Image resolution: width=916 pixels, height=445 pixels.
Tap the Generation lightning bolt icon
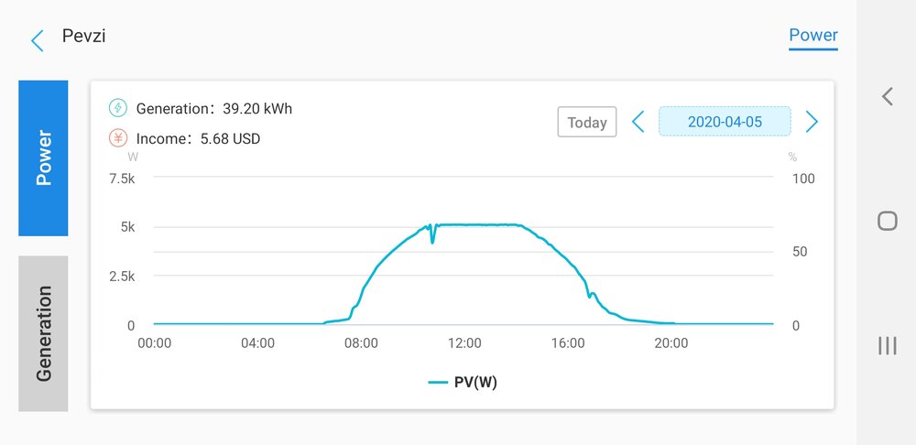tap(118, 108)
